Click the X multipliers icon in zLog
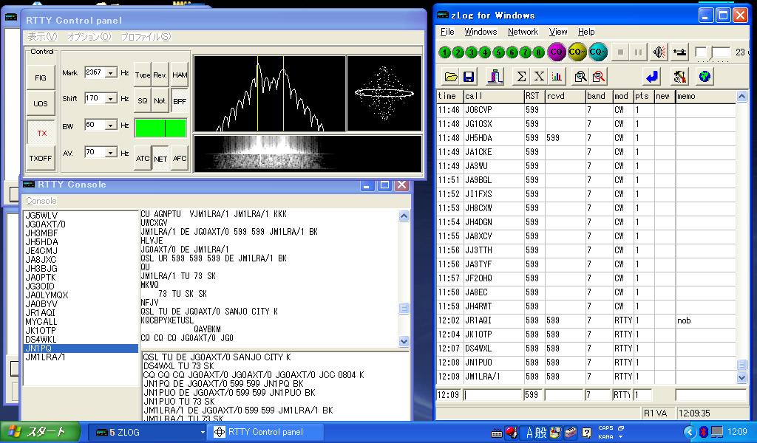Viewport: 757px width, 443px height. click(539, 76)
